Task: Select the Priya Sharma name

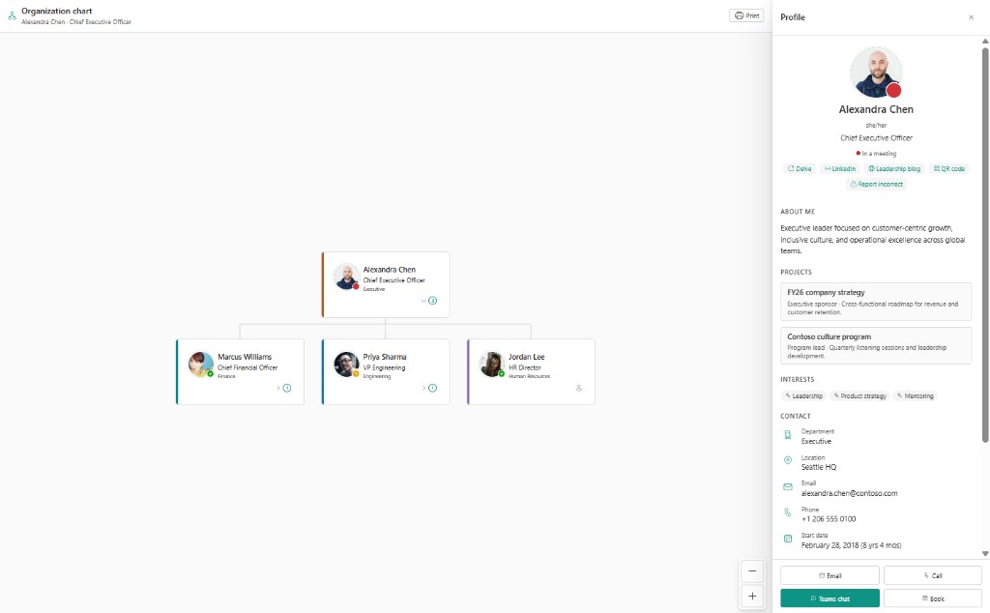Action: 385,357
